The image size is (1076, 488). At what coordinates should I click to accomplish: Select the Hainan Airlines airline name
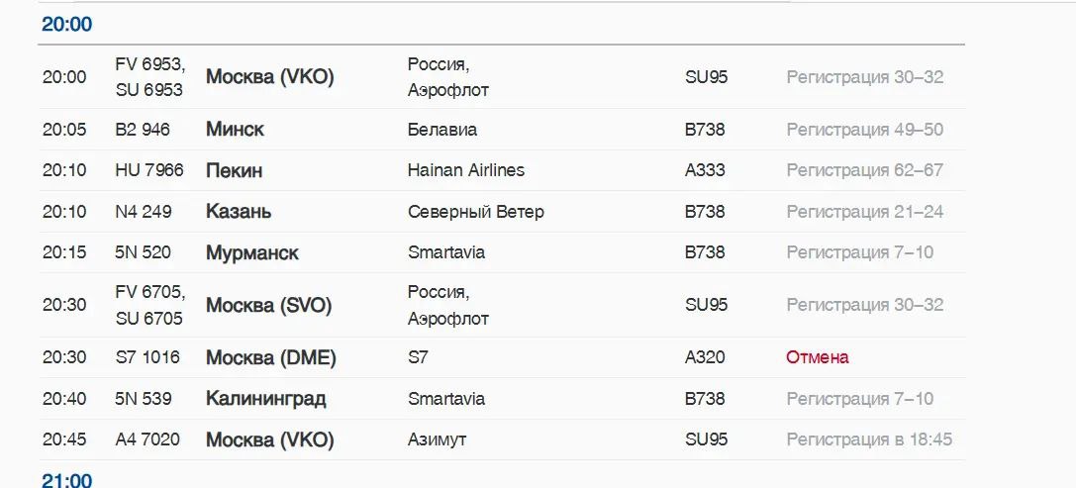466,169
